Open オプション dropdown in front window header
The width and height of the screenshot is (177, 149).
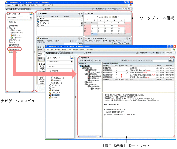pos(159,53)
